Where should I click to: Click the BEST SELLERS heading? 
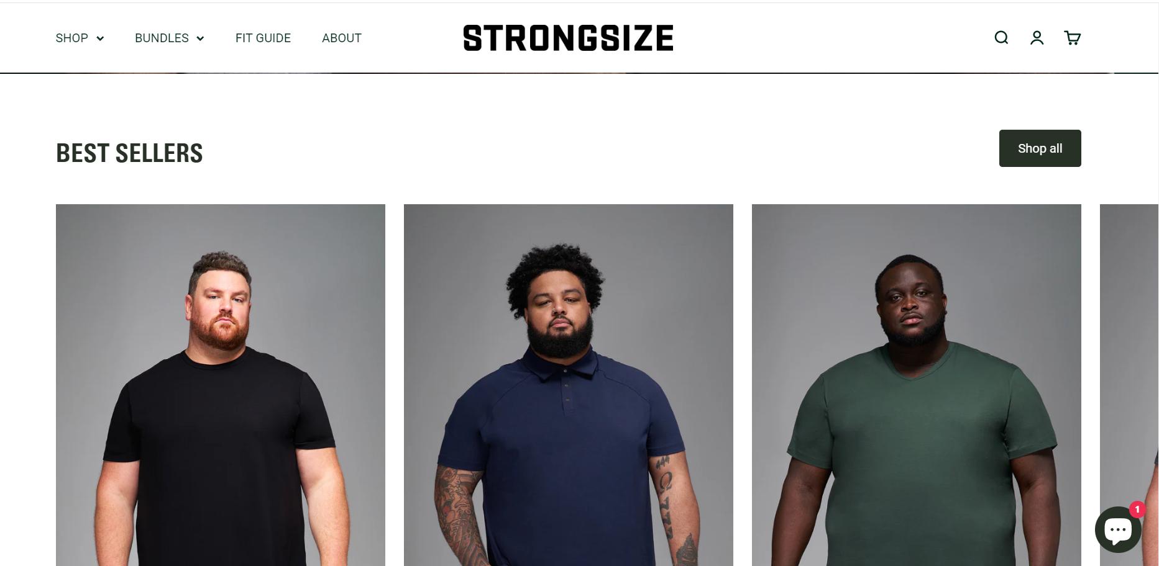(x=129, y=153)
